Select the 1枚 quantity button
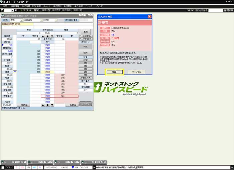 (x=85, y=63)
